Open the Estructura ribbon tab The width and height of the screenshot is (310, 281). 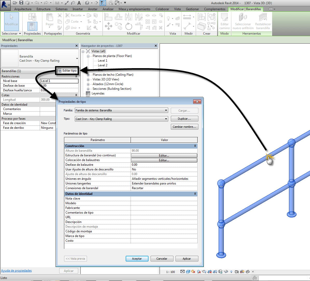click(44, 9)
